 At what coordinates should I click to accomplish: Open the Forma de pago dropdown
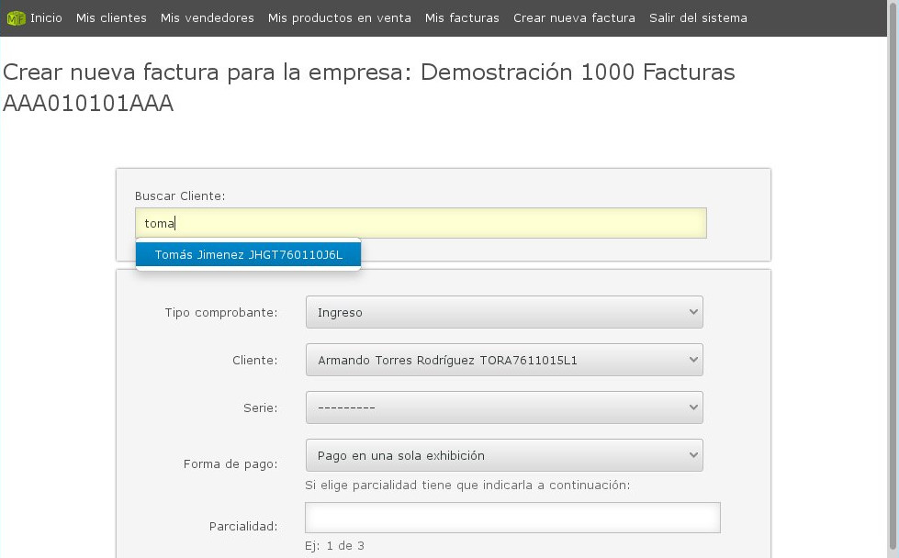point(503,455)
